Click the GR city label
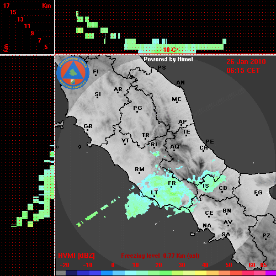This screenshot has width=276, height=276. (x=88, y=126)
